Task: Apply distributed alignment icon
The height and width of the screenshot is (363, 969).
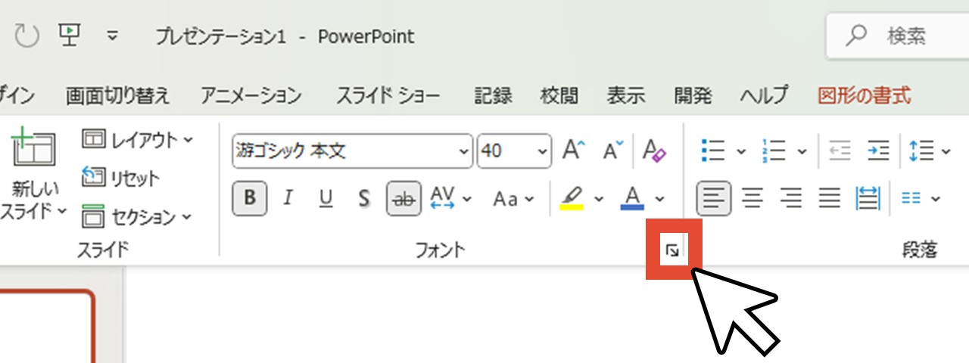Action: coord(868,198)
